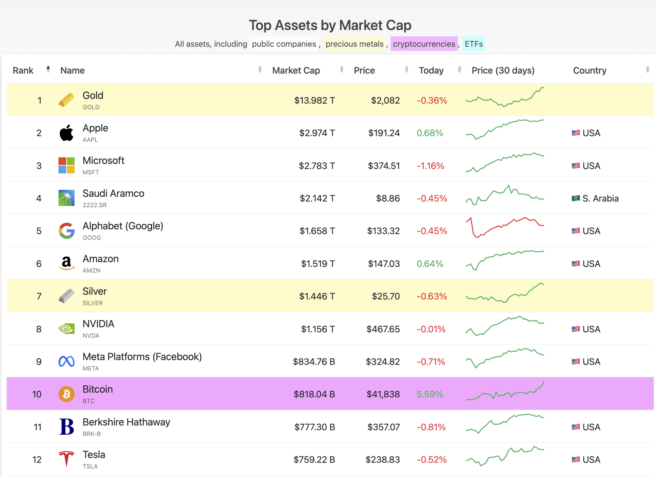Open the Apple company page

pos(95,128)
